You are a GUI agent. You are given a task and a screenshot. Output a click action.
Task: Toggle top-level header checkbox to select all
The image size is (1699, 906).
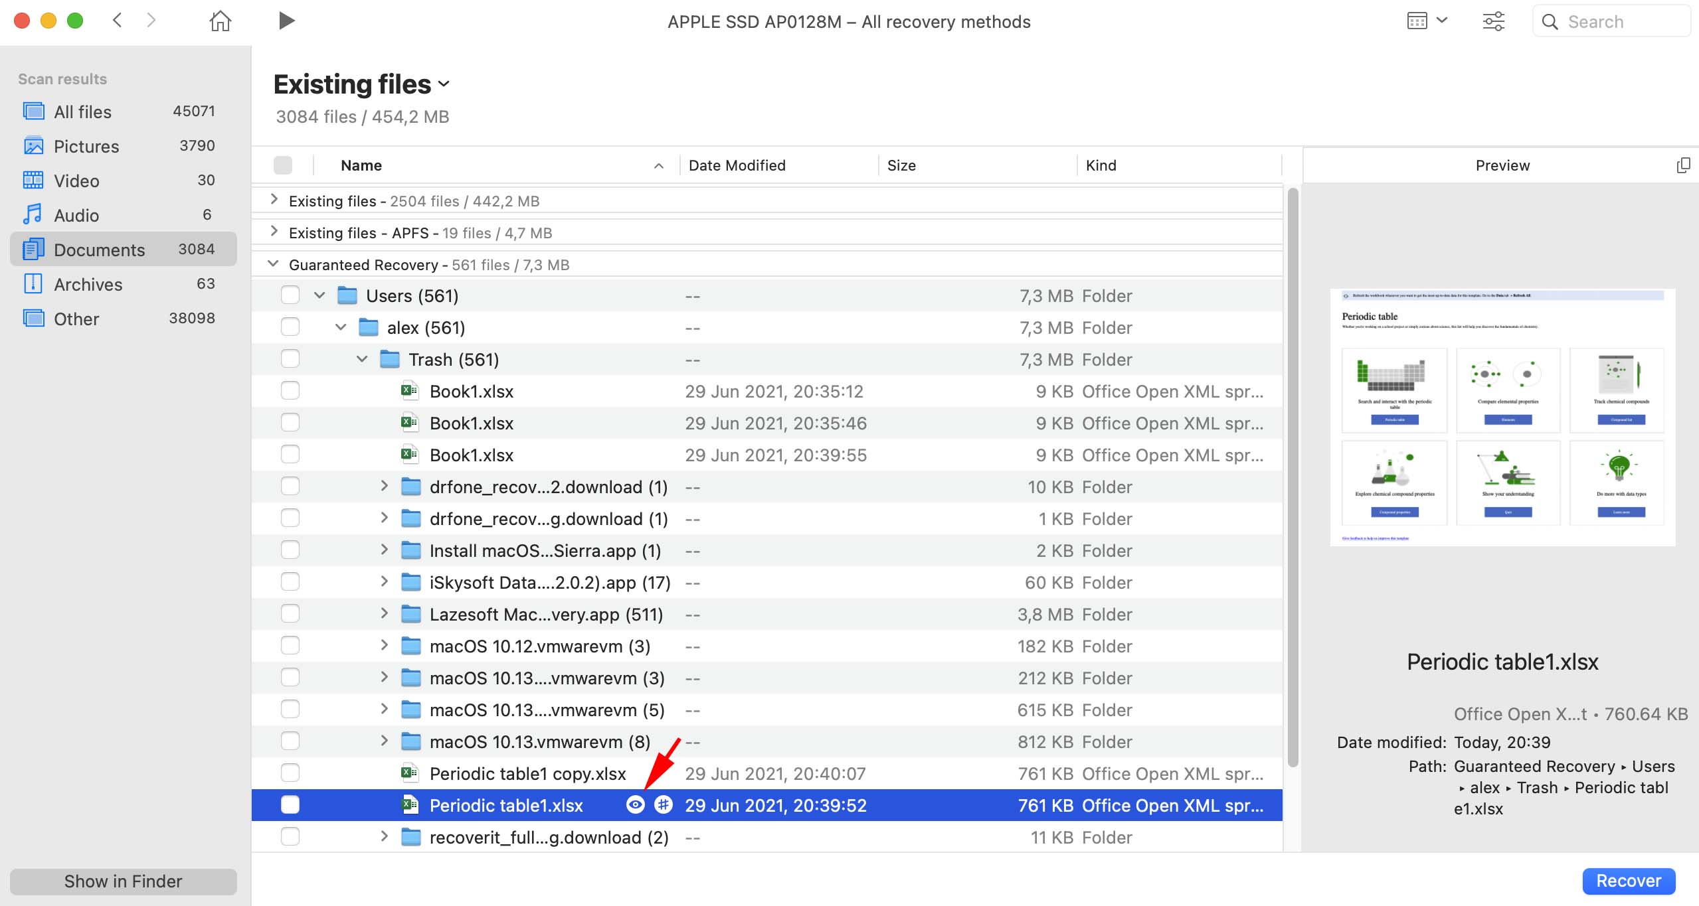click(x=284, y=164)
